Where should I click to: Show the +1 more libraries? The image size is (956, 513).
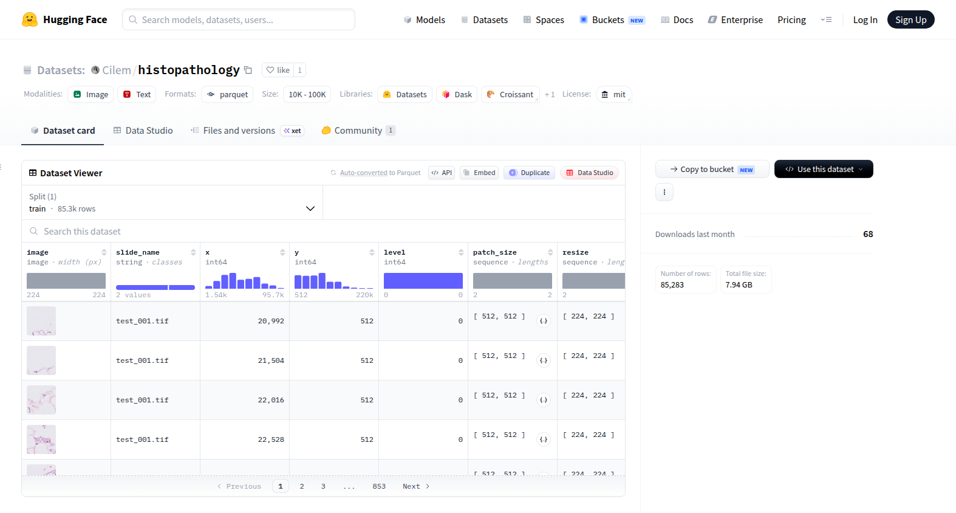coord(550,95)
